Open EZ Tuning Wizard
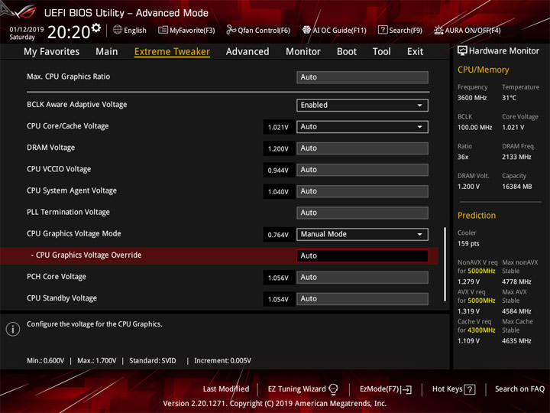The width and height of the screenshot is (550, 413). click(x=302, y=389)
